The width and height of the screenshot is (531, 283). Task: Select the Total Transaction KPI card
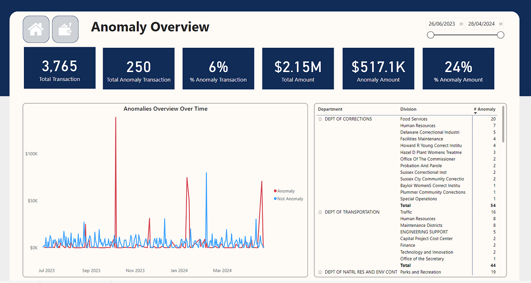coord(59,68)
